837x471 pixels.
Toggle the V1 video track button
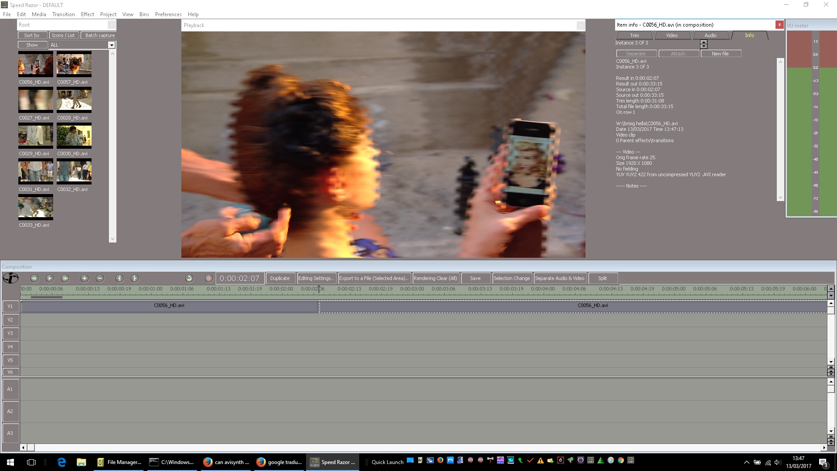pos(10,306)
